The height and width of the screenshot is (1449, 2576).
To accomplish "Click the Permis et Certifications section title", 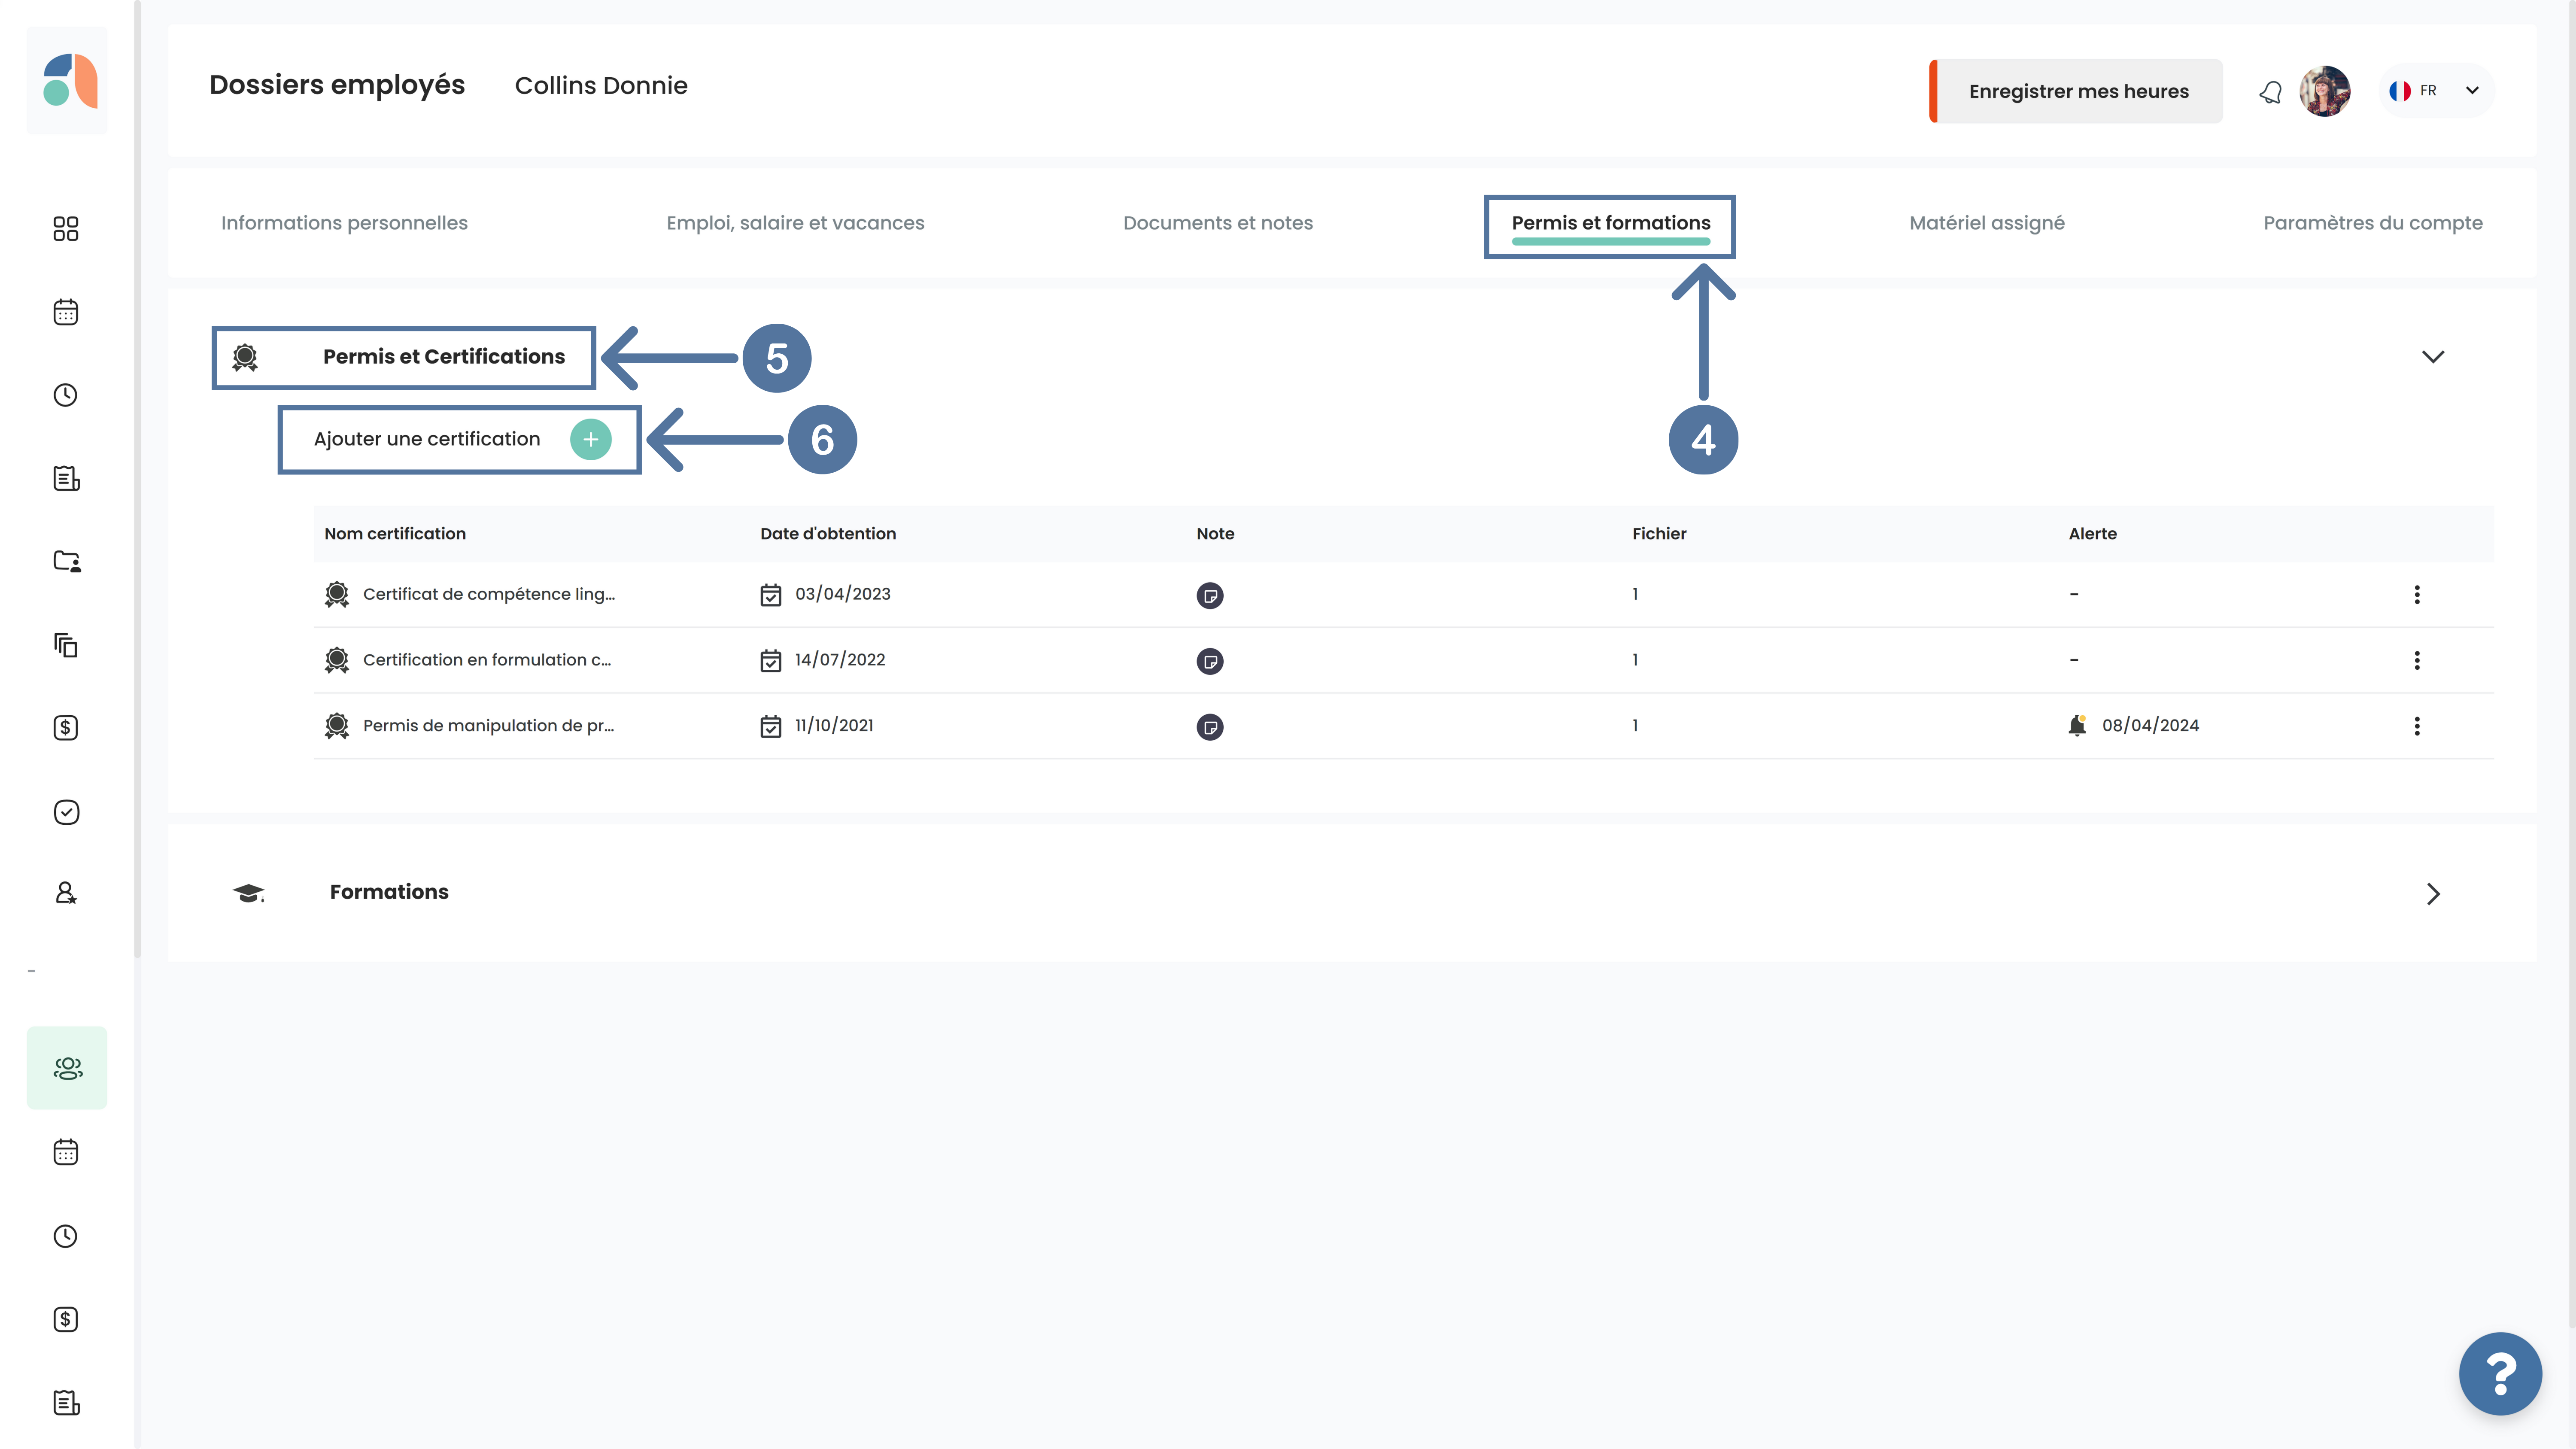I will [443, 357].
